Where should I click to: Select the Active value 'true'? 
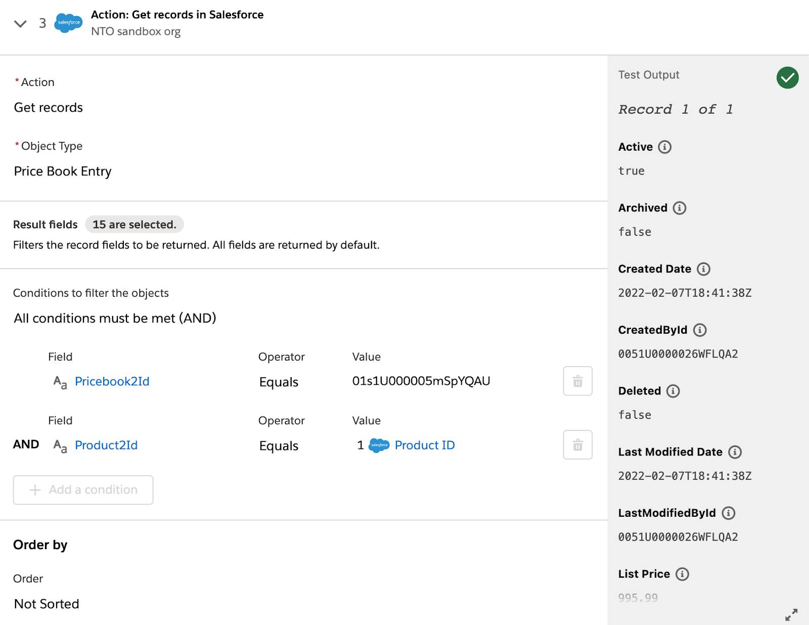[x=631, y=171]
